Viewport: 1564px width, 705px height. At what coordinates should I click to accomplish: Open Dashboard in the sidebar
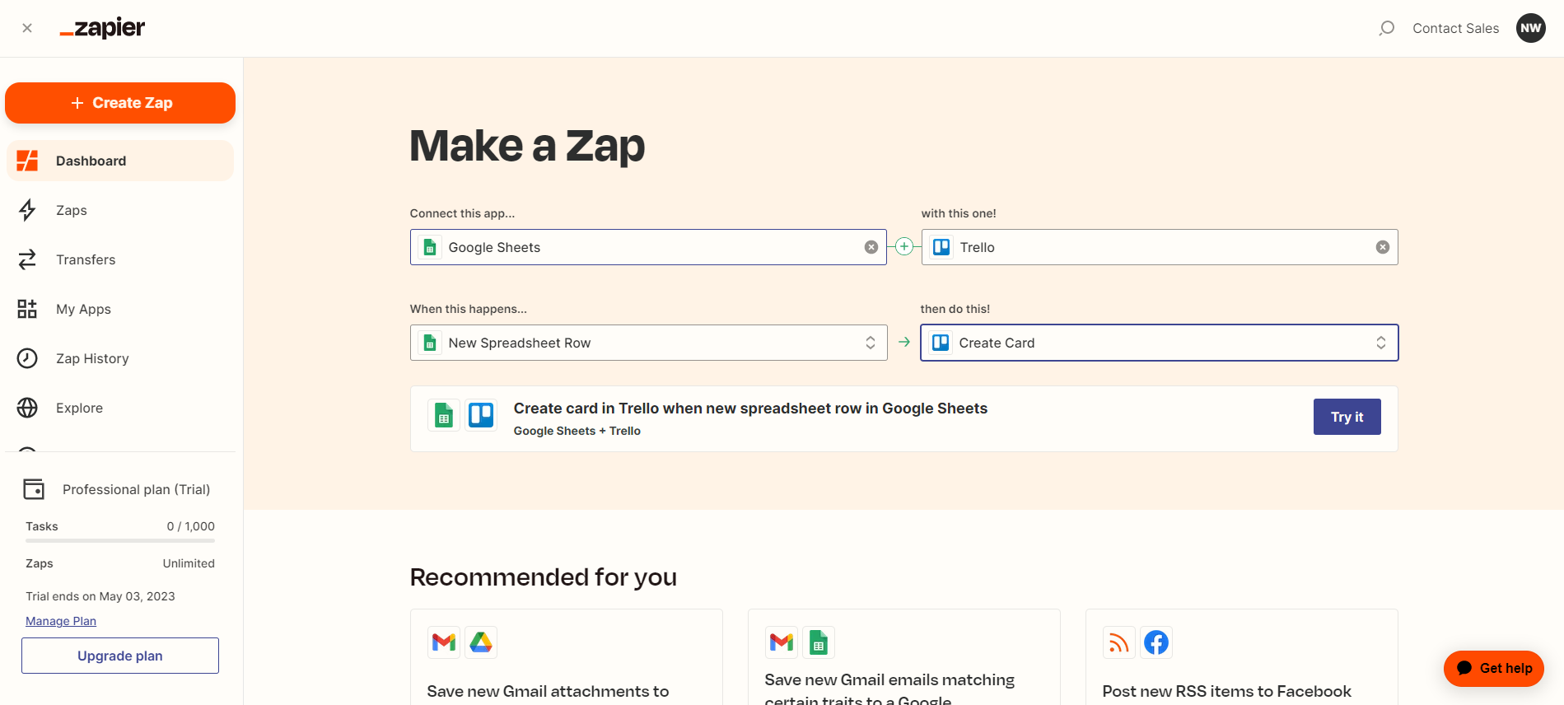click(120, 161)
